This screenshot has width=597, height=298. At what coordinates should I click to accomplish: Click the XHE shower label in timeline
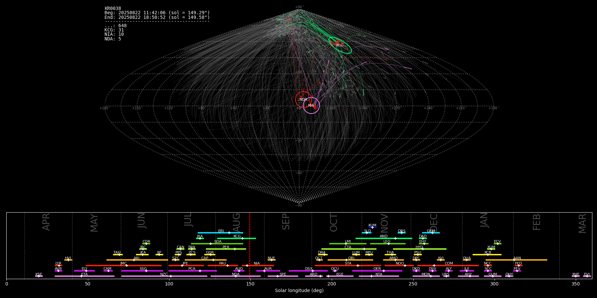(x=575, y=274)
